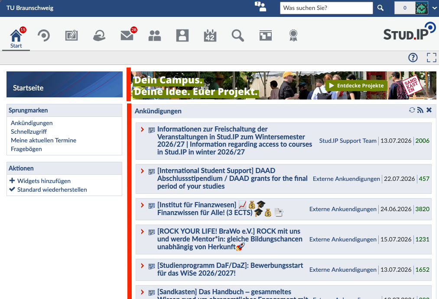This screenshot has height=299, width=439.
Task: Open the community people icon
Action: coord(155,36)
